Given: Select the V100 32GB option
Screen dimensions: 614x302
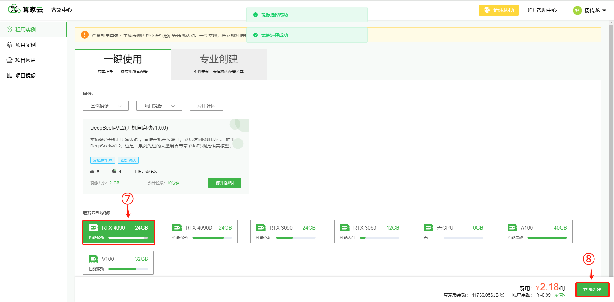Looking at the screenshot, I should [x=118, y=263].
